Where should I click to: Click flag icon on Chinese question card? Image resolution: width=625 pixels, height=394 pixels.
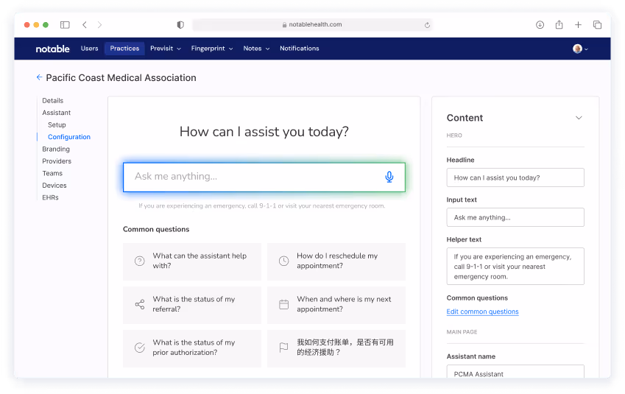coord(283,348)
